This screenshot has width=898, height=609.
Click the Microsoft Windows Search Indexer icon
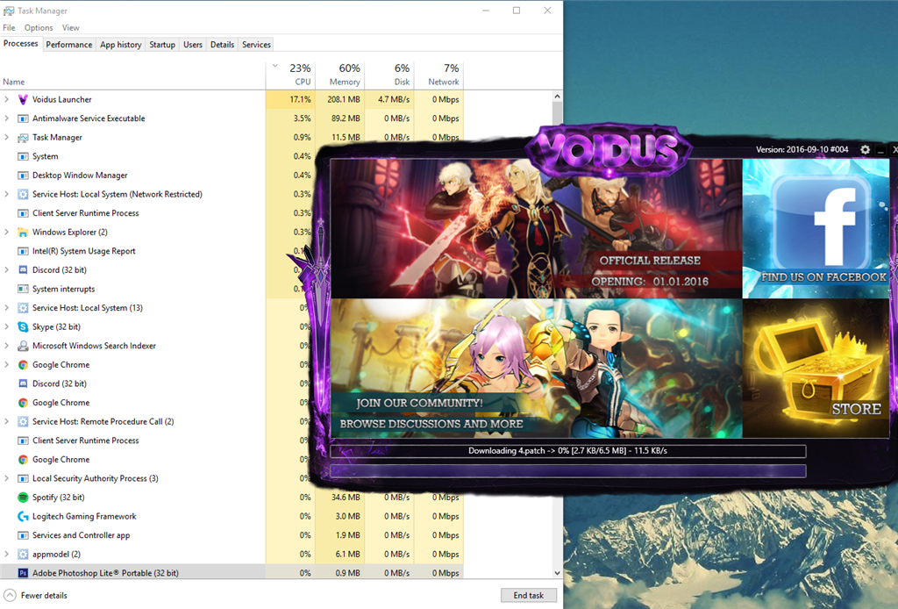(x=23, y=346)
